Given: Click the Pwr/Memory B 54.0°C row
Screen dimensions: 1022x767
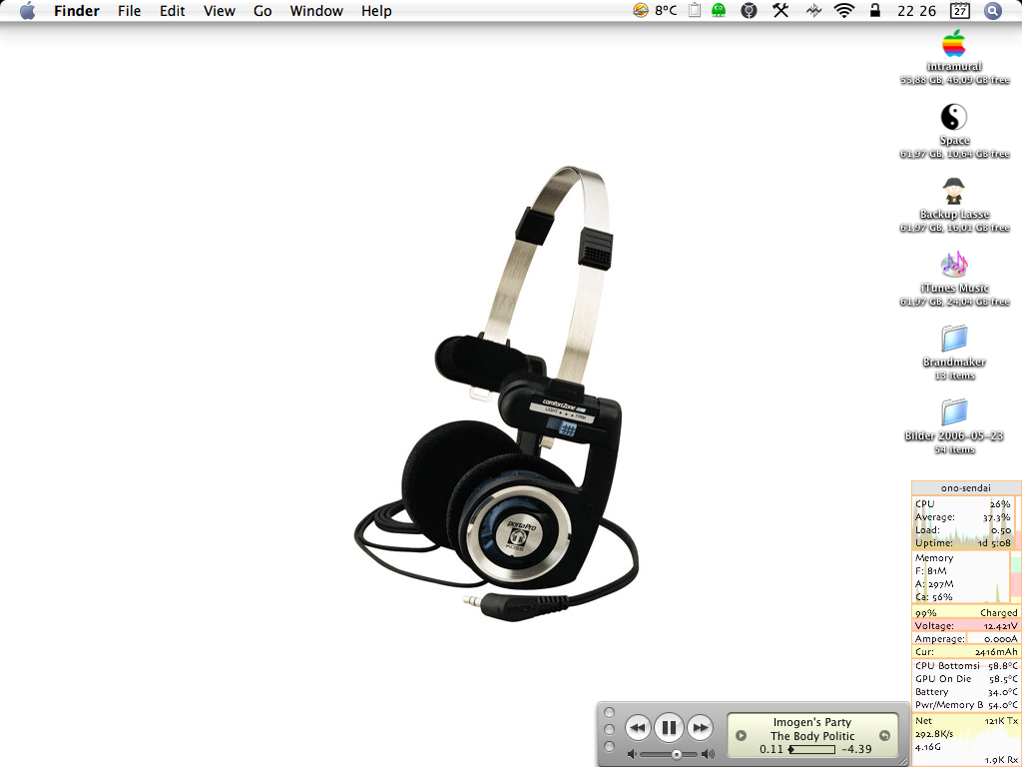Looking at the screenshot, I should [x=966, y=705].
